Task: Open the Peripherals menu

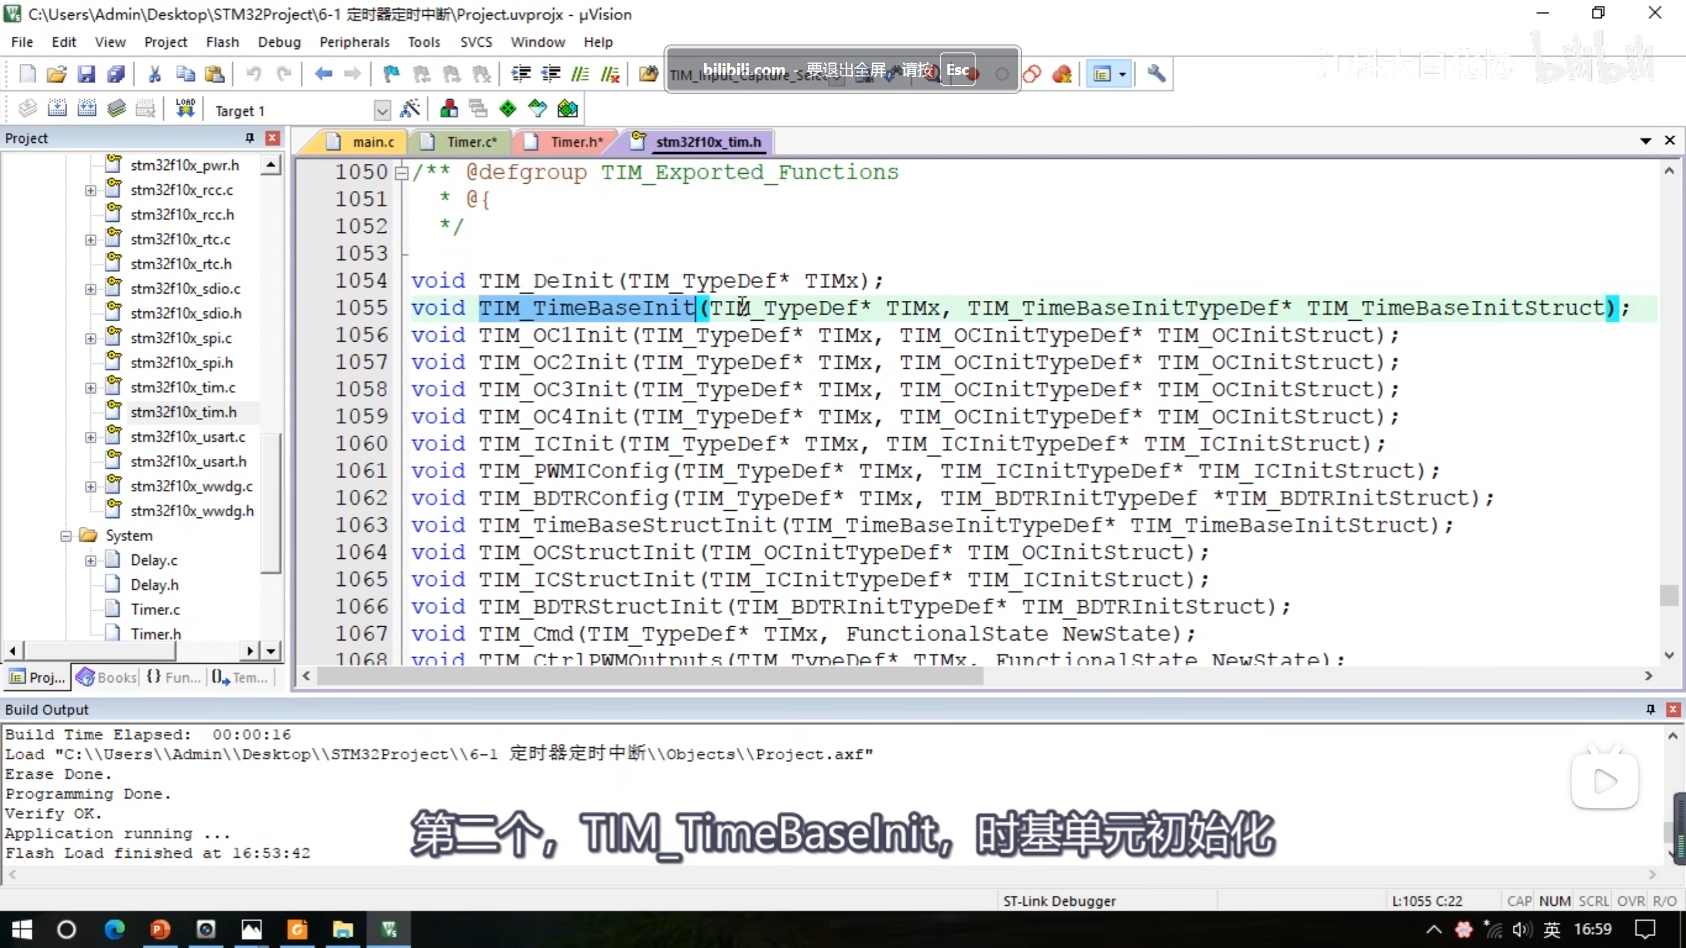Action: click(x=354, y=42)
